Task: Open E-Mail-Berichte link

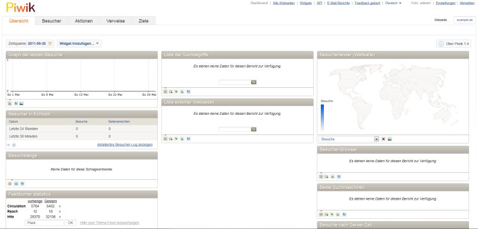Action: [x=338, y=3]
